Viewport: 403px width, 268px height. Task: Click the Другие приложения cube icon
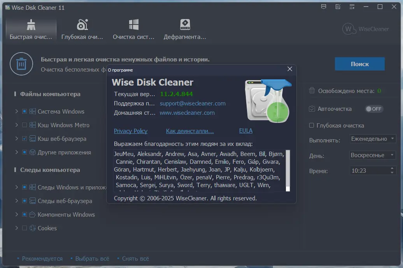pos(33,152)
